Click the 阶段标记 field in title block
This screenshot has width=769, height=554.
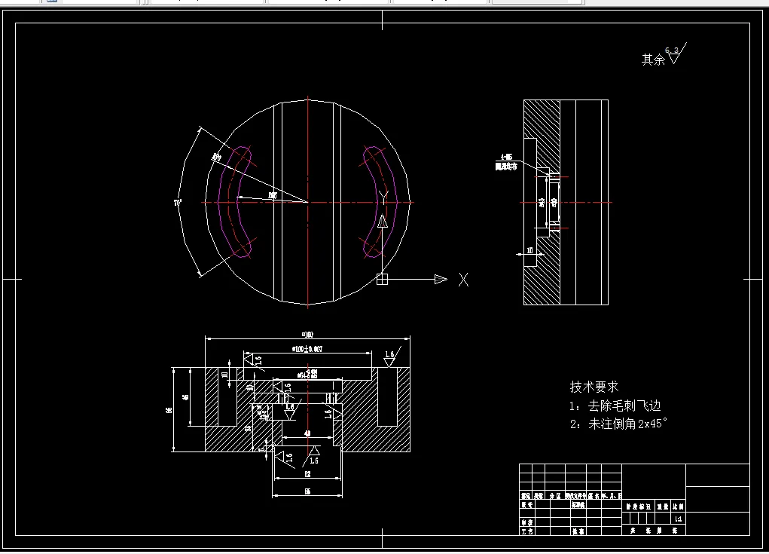tap(638, 506)
